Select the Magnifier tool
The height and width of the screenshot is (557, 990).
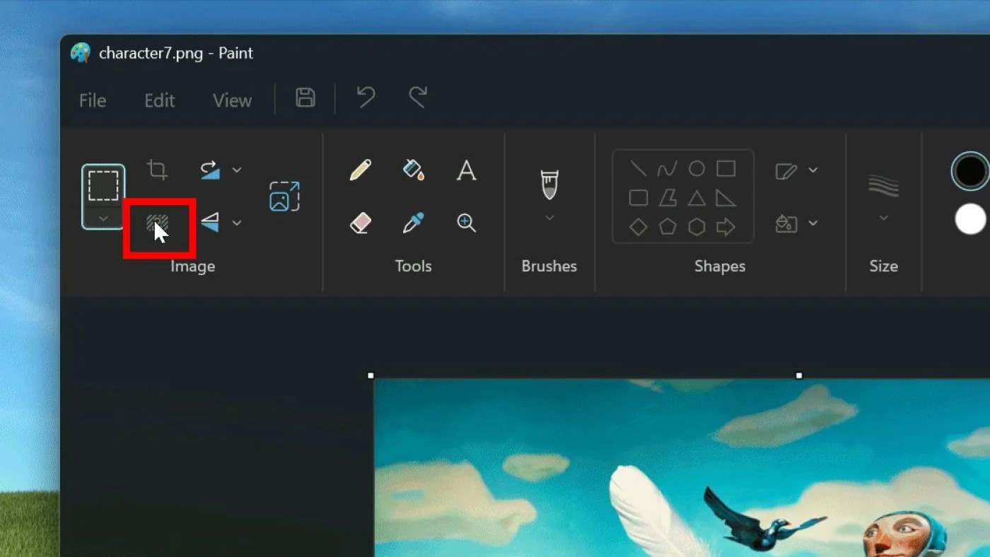[466, 223]
